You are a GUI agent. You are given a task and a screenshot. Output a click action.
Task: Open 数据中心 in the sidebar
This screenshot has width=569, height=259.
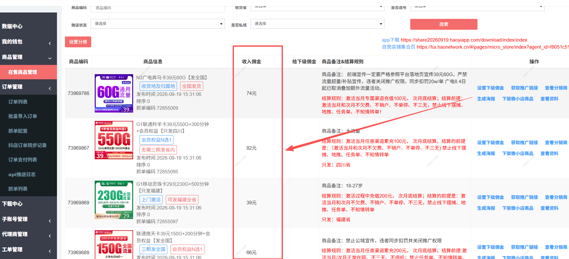click(x=12, y=26)
